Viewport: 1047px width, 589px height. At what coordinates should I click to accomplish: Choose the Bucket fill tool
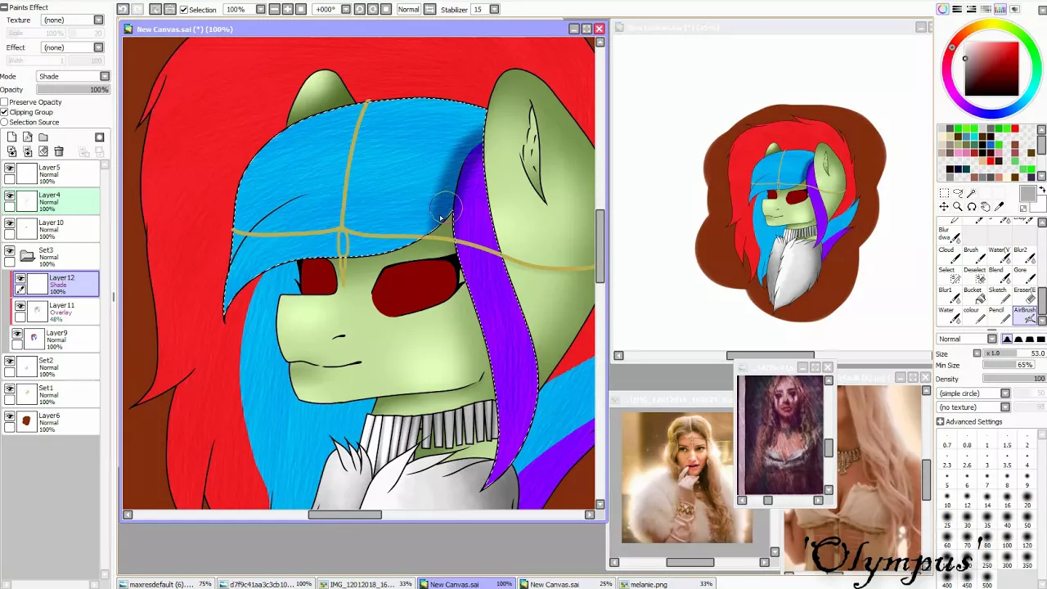click(974, 294)
